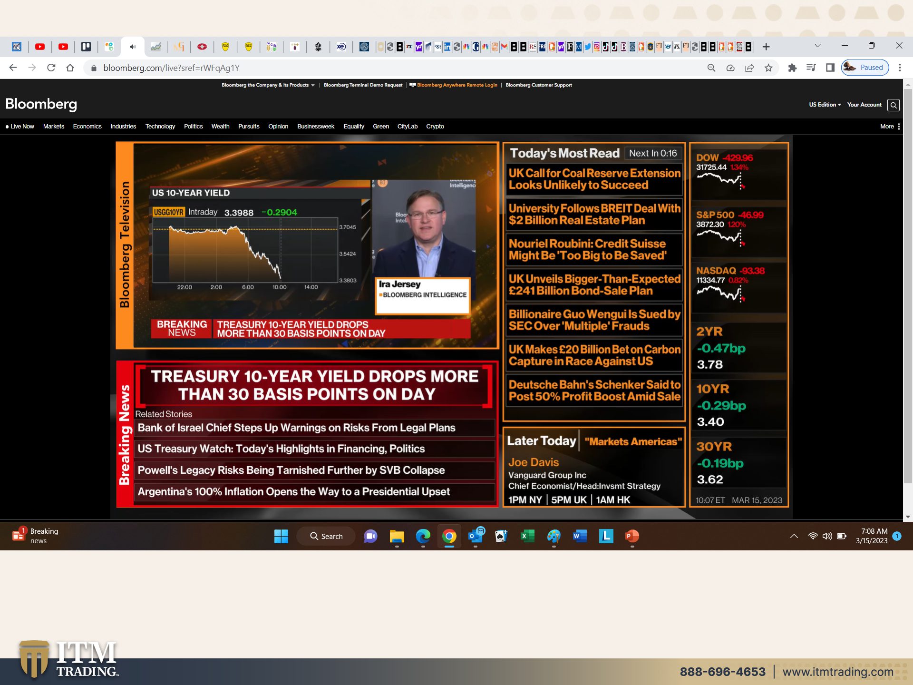Open Microsoft Edge from taskbar
The width and height of the screenshot is (913, 685).
click(423, 536)
